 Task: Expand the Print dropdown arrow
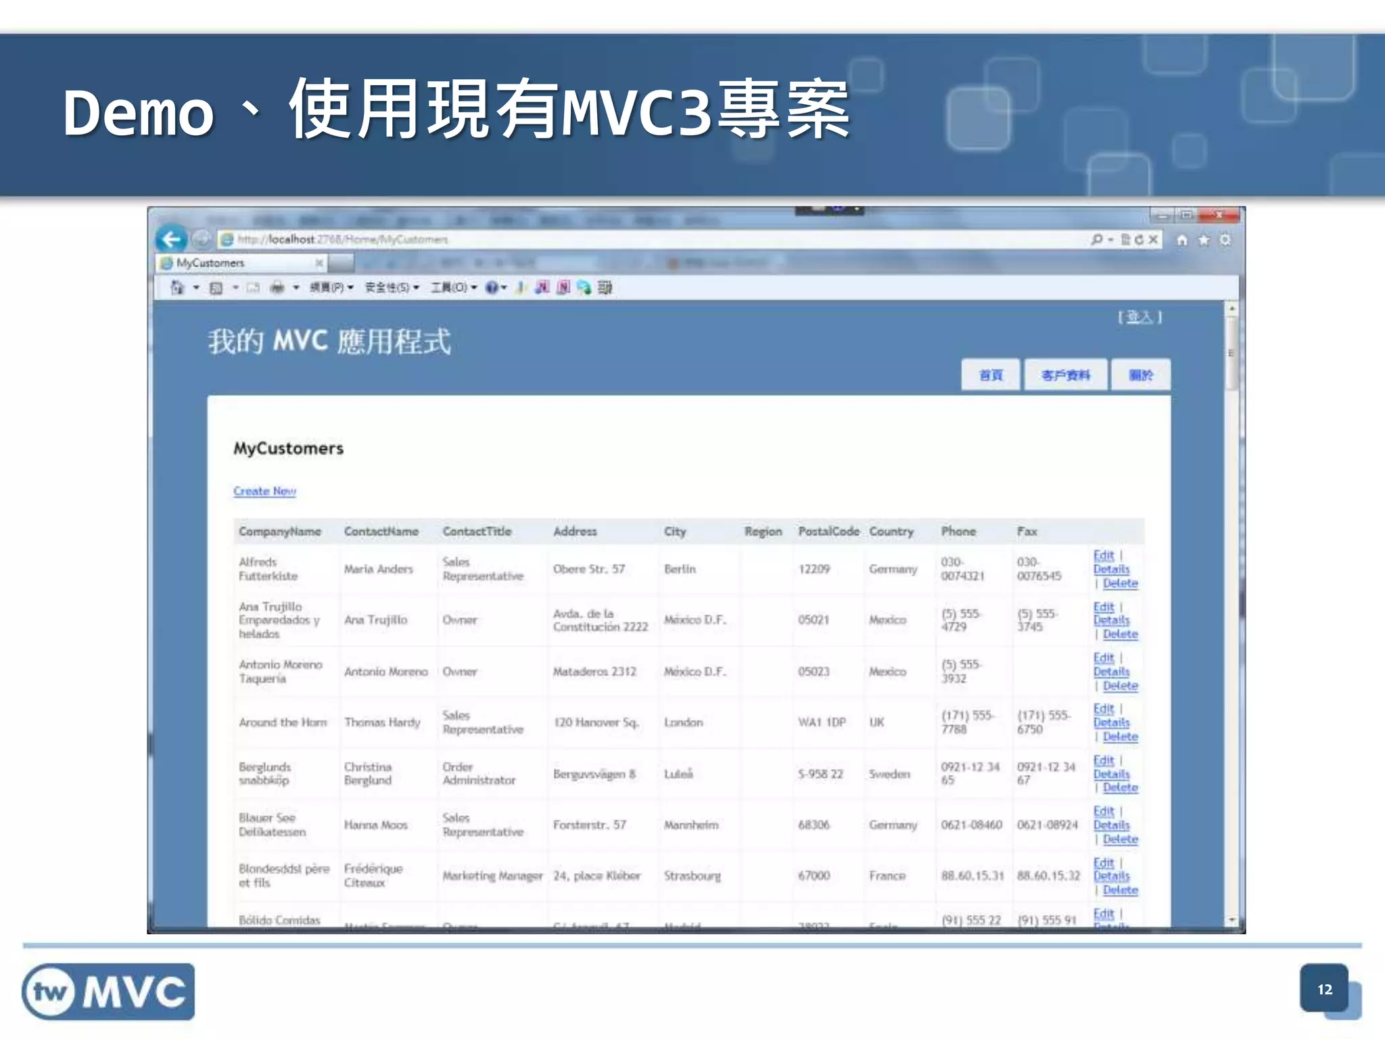tap(296, 288)
